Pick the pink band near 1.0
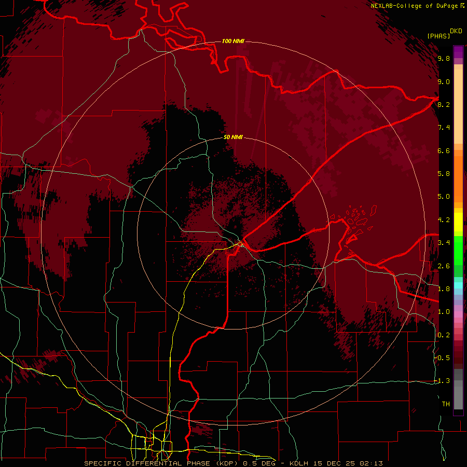467x467 pixels. point(458,314)
